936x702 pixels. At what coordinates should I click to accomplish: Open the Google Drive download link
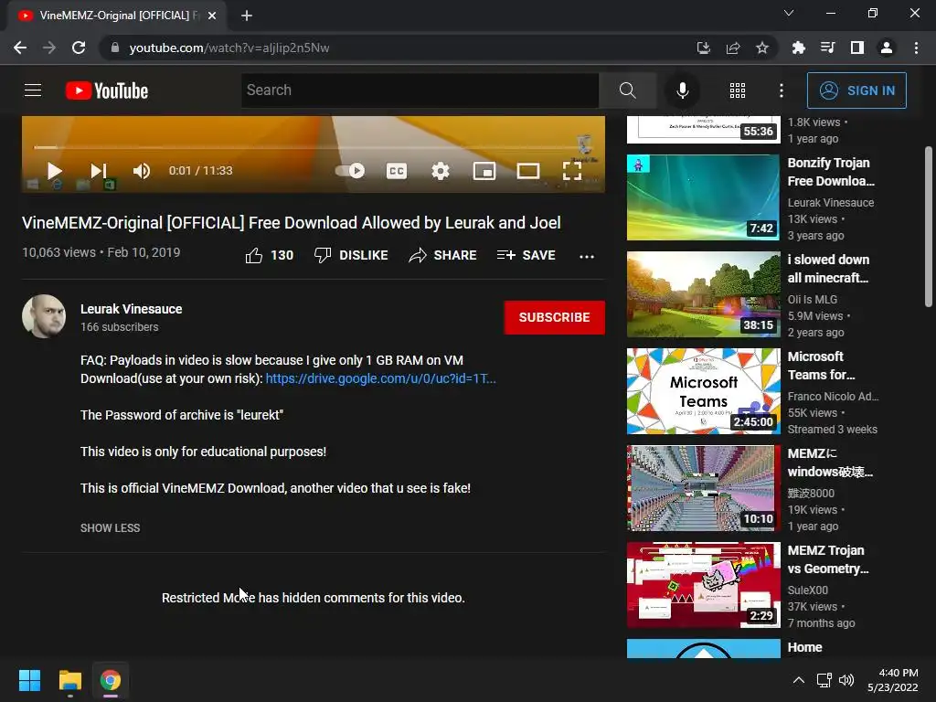pos(381,378)
